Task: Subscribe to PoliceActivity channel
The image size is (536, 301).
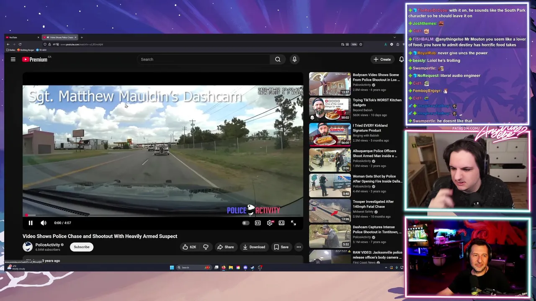Action: point(82,247)
